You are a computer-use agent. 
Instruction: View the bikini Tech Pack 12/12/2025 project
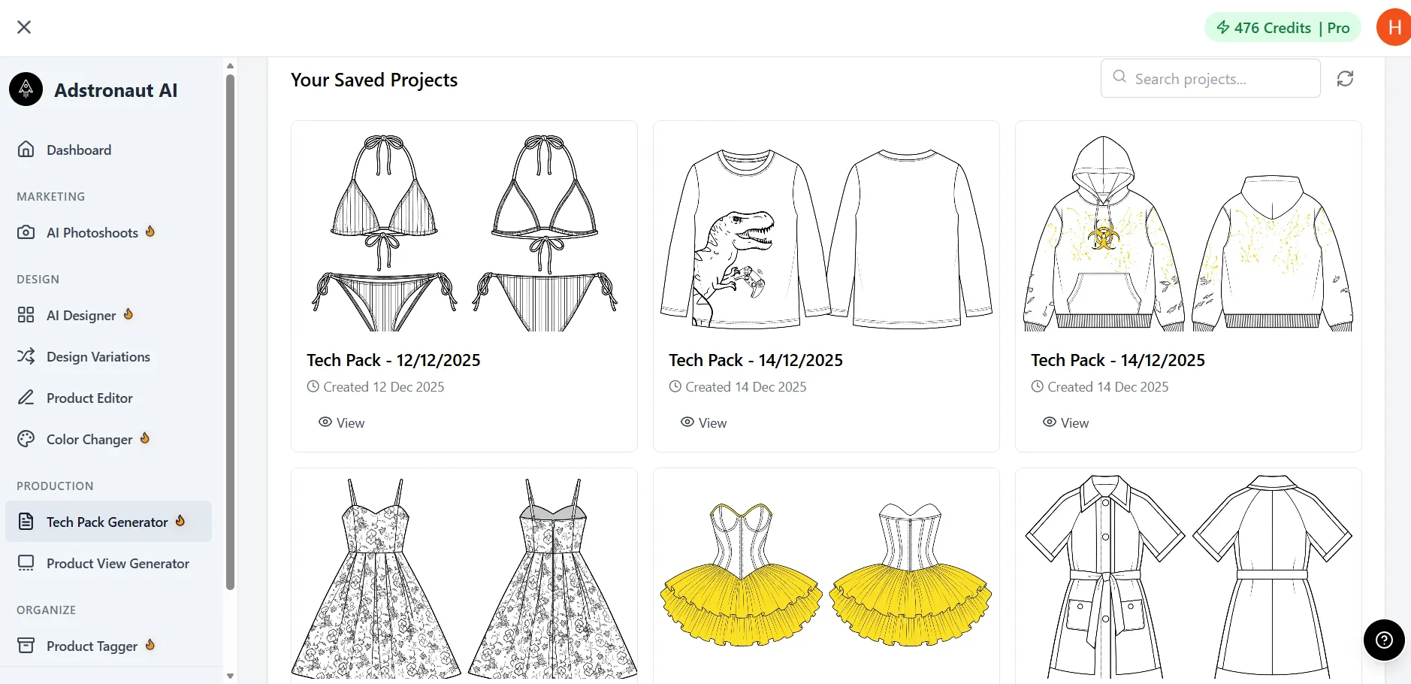click(x=342, y=423)
